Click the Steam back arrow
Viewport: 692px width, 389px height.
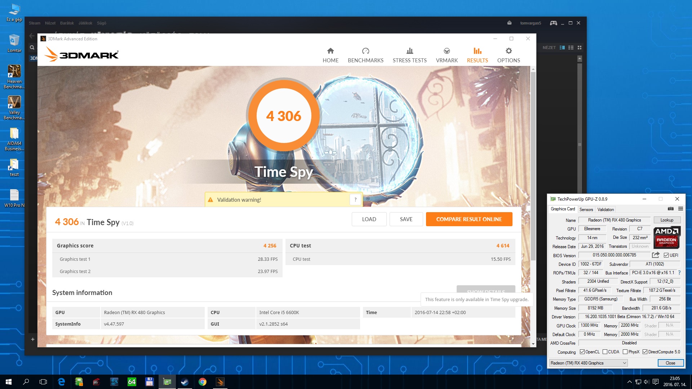pyautogui.click(x=32, y=36)
